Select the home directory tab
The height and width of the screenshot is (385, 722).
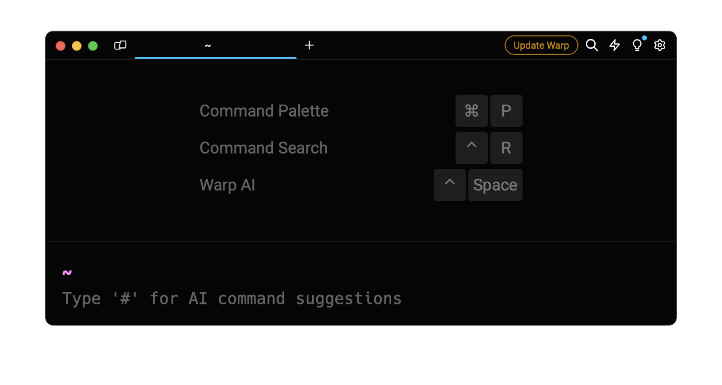point(215,45)
